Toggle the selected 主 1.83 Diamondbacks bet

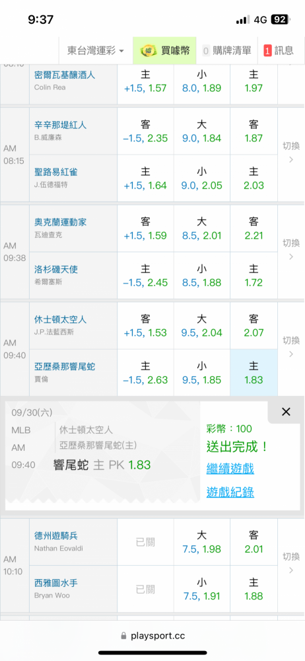coord(254,373)
